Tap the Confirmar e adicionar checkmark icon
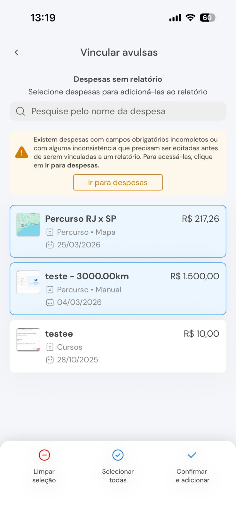Image resolution: width=236 pixels, height=512 pixels. tap(192, 455)
